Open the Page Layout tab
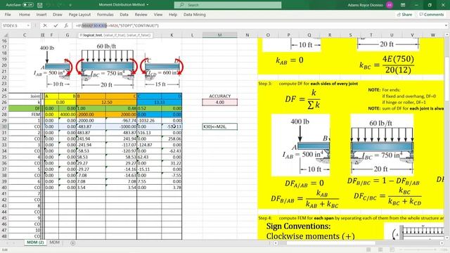 79,14
